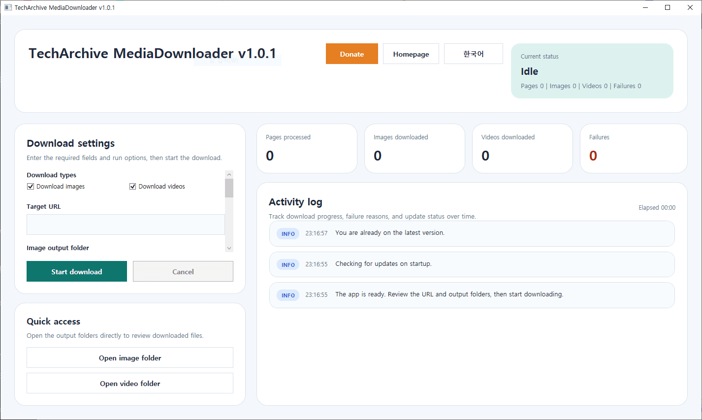Switch language to 한국어

point(473,54)
